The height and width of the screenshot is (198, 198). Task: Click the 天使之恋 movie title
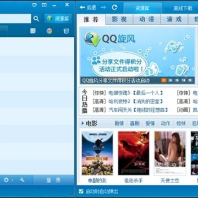[x=170, y=181]
